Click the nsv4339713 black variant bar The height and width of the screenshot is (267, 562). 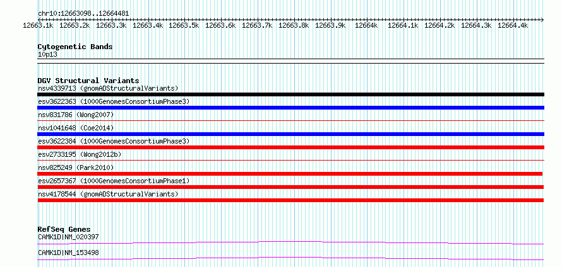(290, 94)
